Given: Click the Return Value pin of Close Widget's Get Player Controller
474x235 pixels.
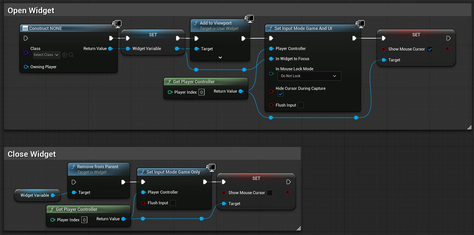Looking at the screenshot, I should point(123,219).
